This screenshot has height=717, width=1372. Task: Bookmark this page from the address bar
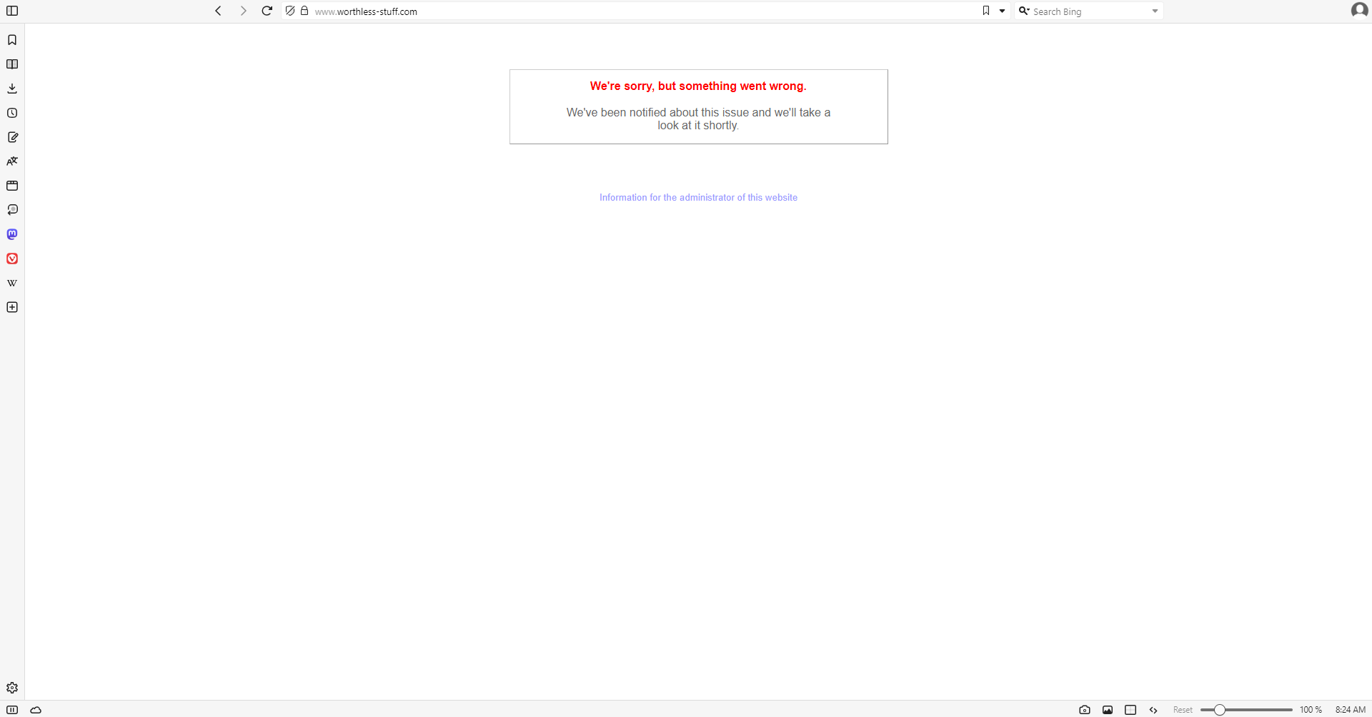pos(986,11)
